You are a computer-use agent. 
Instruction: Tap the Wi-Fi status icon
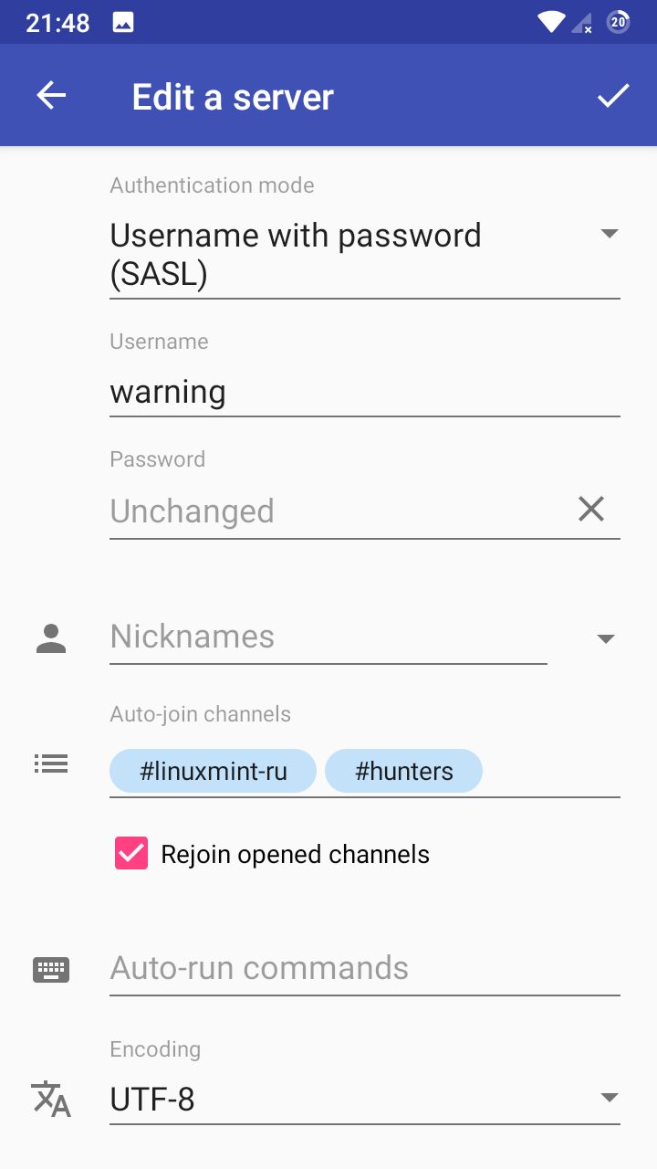pos(551,23)
